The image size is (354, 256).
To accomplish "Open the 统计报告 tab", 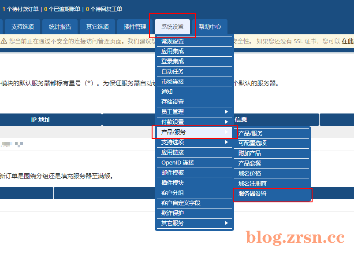I will 60,26.
